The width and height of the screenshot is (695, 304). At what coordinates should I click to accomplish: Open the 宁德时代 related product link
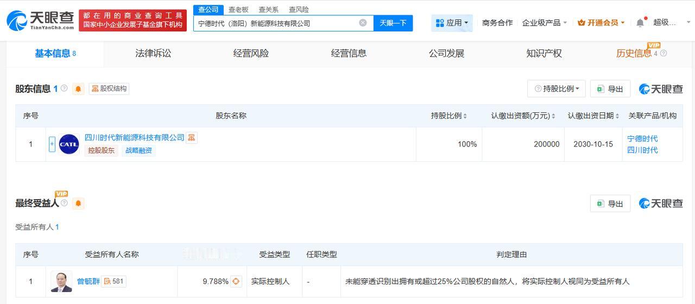tap(642, 138)
